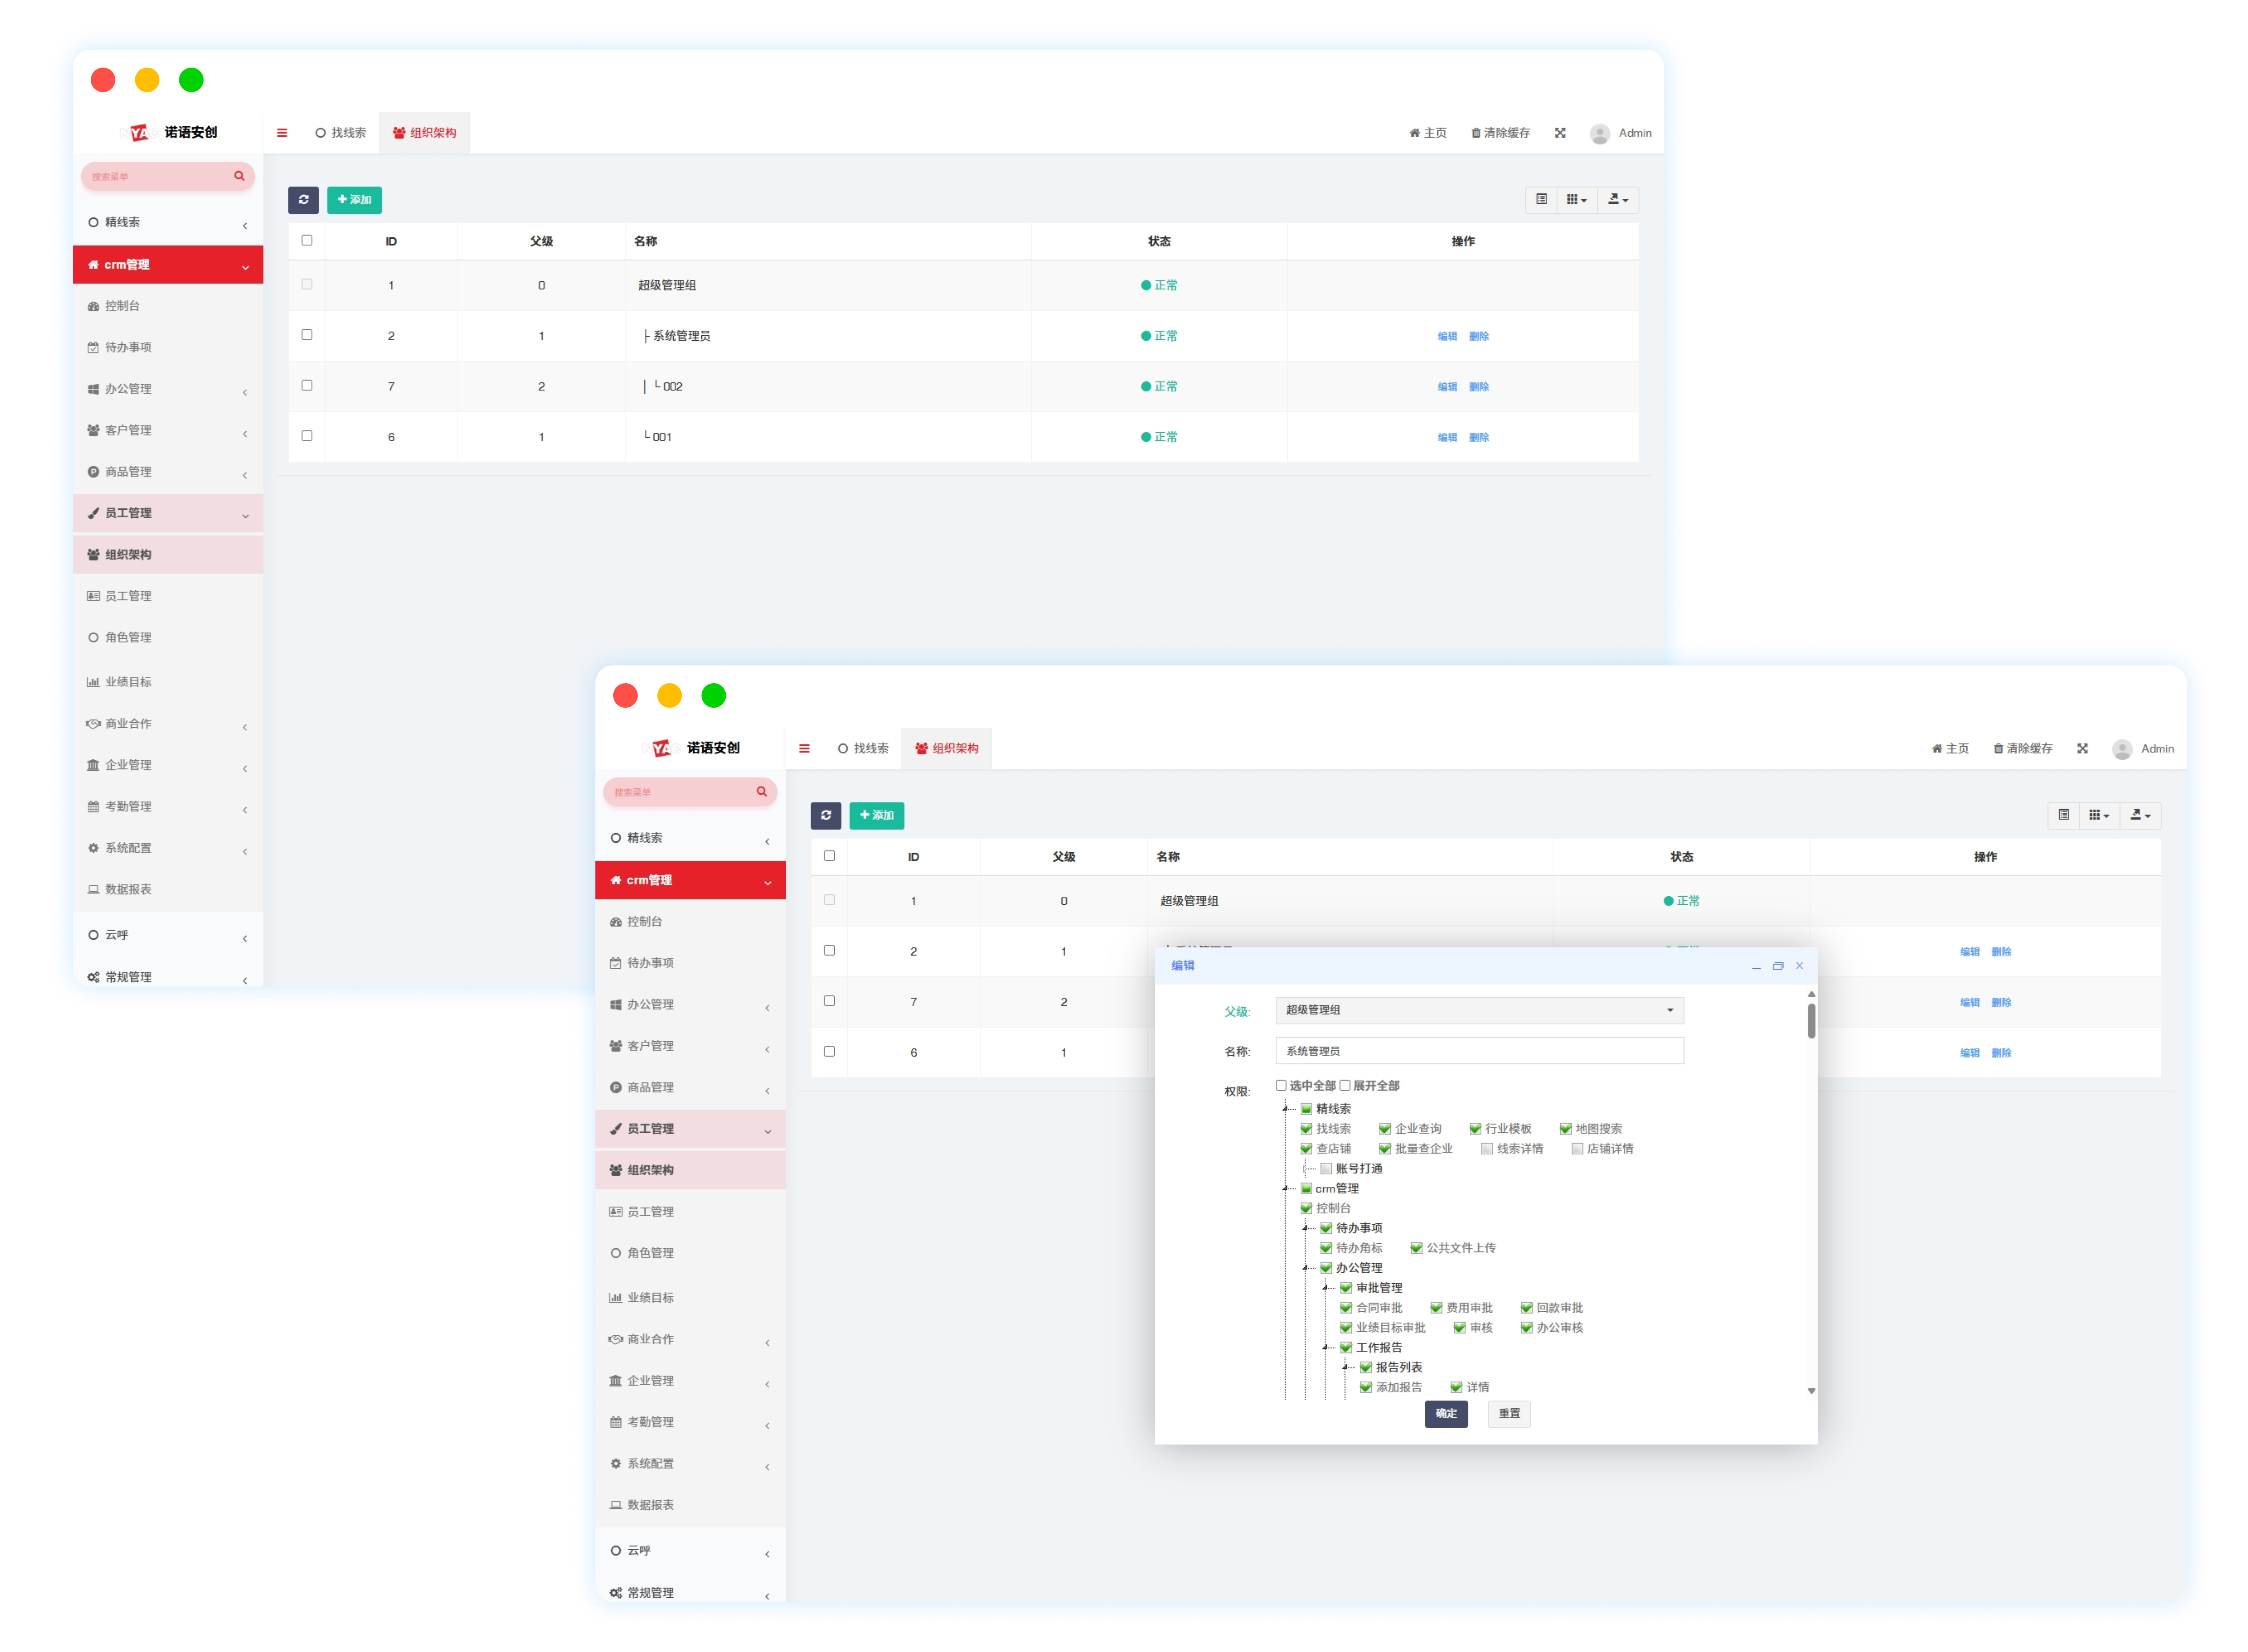Open the columns grid icon in lower window
This screenshot has width=2248, height=1652.
tap(2098, 815)
